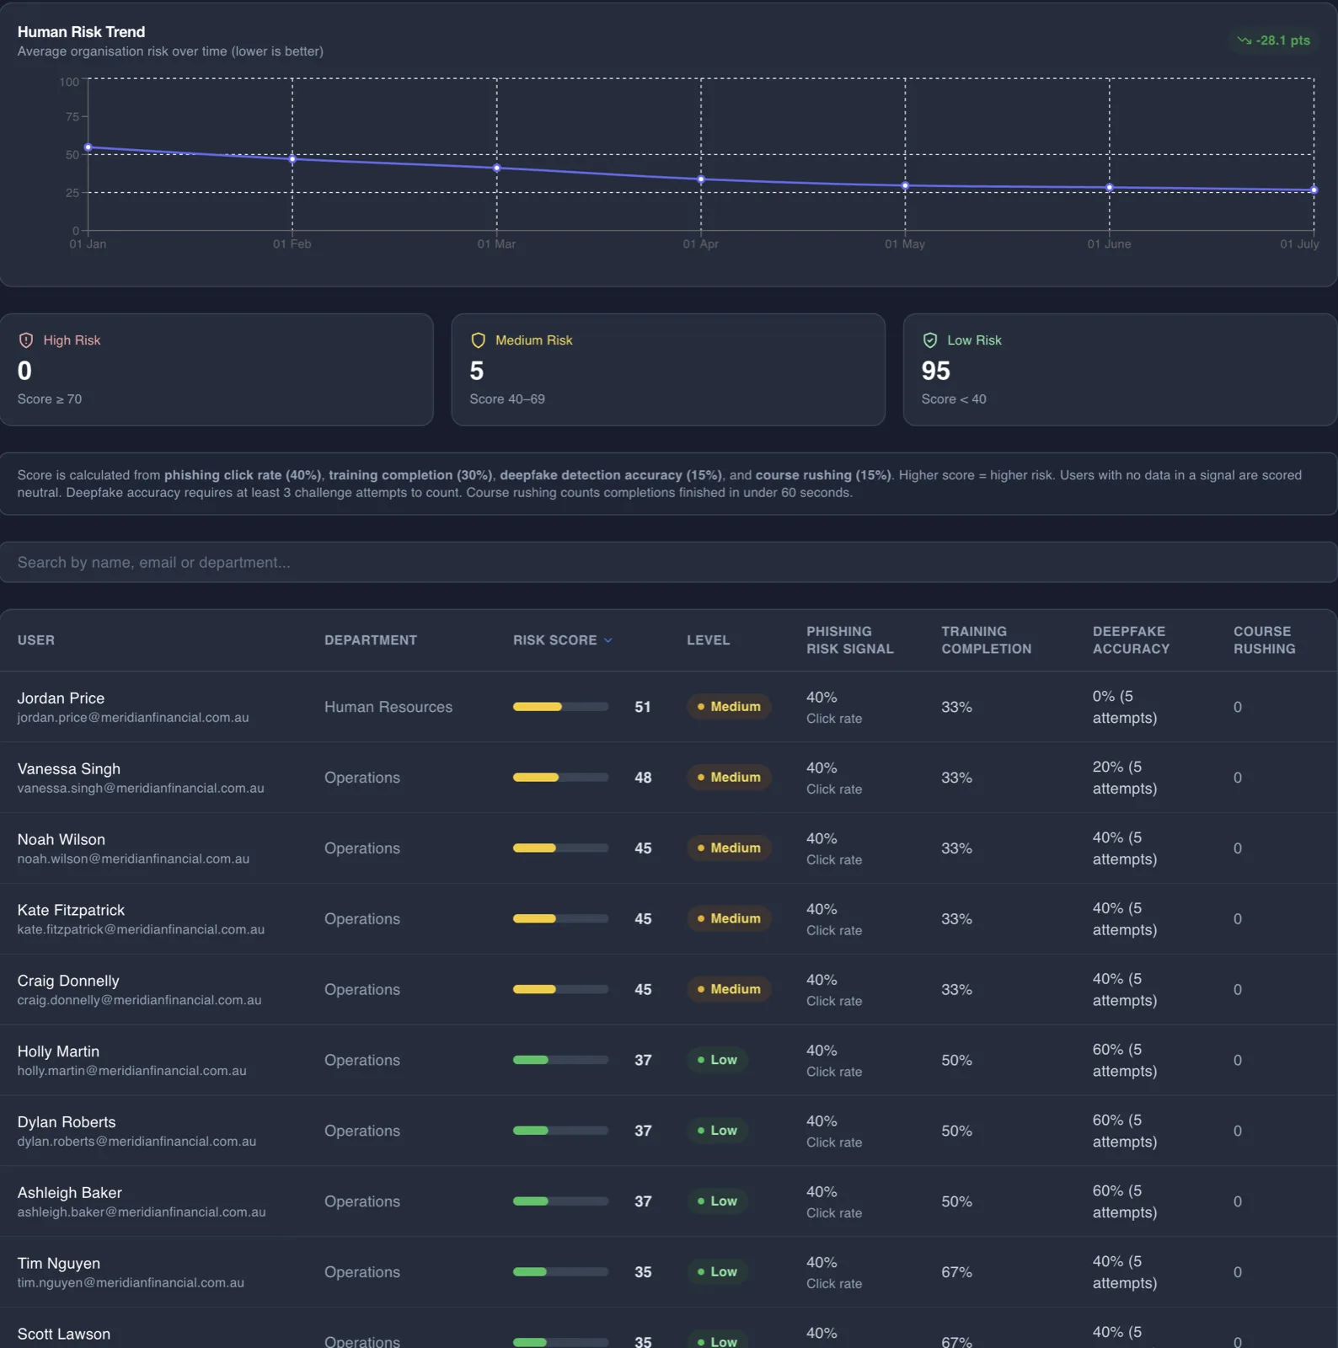Click the downward trend arrow icon
This screenshot has height=1348, width=1338.
[1244, 40]
